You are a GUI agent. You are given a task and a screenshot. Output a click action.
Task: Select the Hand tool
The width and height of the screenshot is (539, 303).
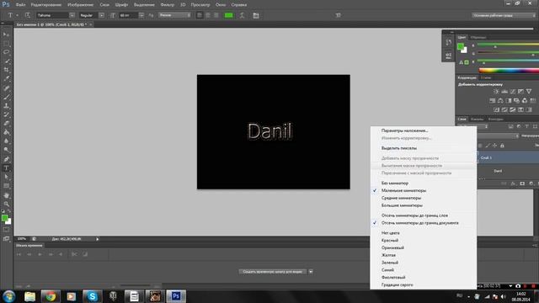(6, 195)
